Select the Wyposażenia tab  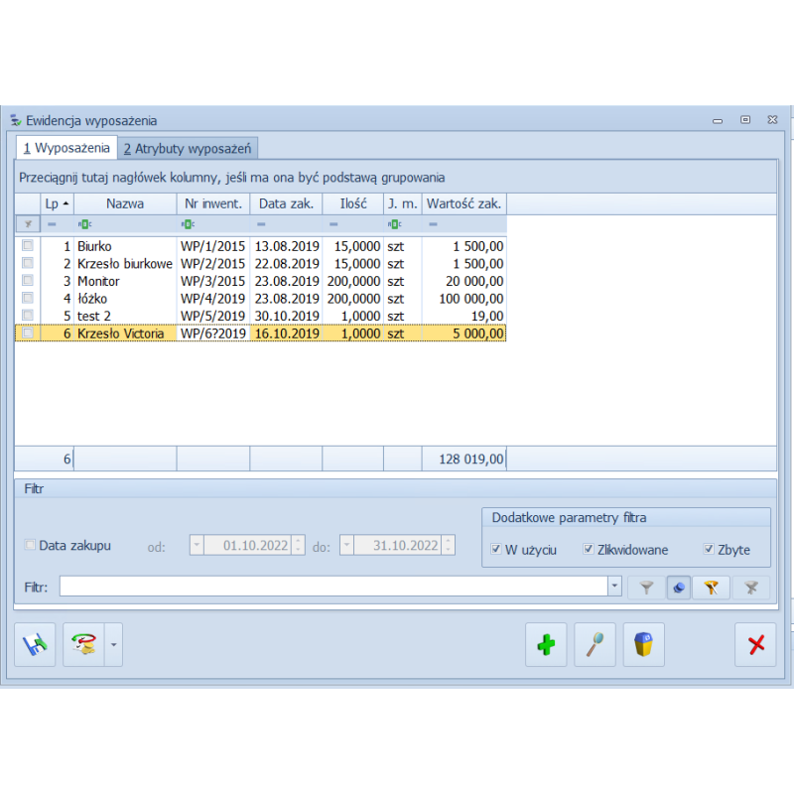point(66,149)
